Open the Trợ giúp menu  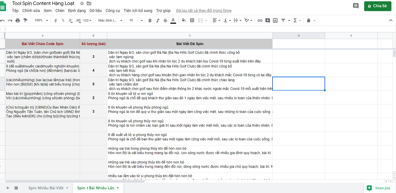[x=163, y=11]
